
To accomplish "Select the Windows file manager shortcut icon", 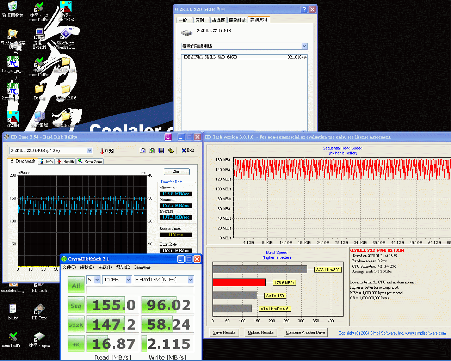I will point(13,39).
